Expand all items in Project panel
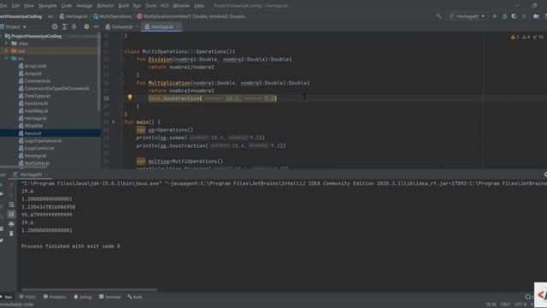This screenshot has height=308, width=547. [x=65, y=27]
